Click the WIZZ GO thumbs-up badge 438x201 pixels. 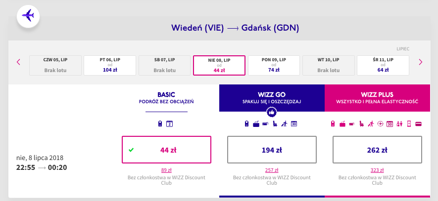tap(272, 112)
